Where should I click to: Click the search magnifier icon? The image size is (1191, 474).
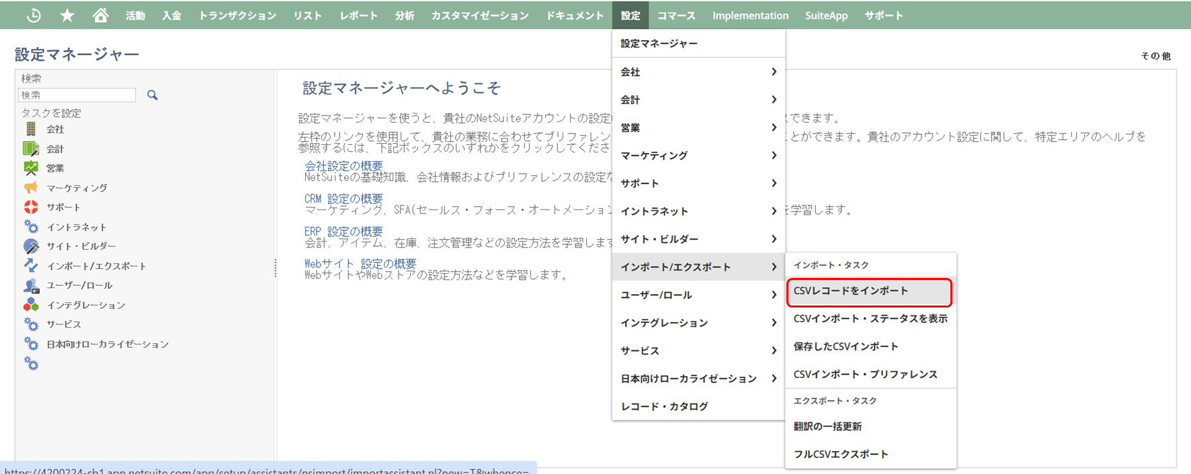[x=153, y=95]
